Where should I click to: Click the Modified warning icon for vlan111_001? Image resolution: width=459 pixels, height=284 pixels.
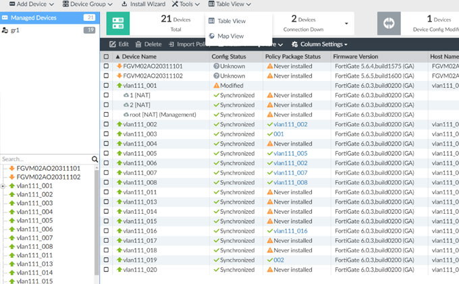click(216, 86)
